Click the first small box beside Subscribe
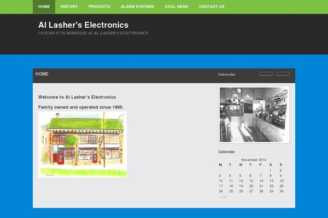 point(266,74)
